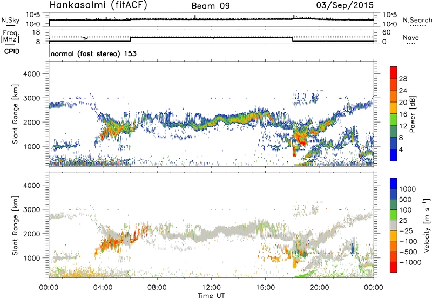This screenshot has height=299, width=432.
Task: Click the '16:00' time axis tick
Action: tap(266, 288)
